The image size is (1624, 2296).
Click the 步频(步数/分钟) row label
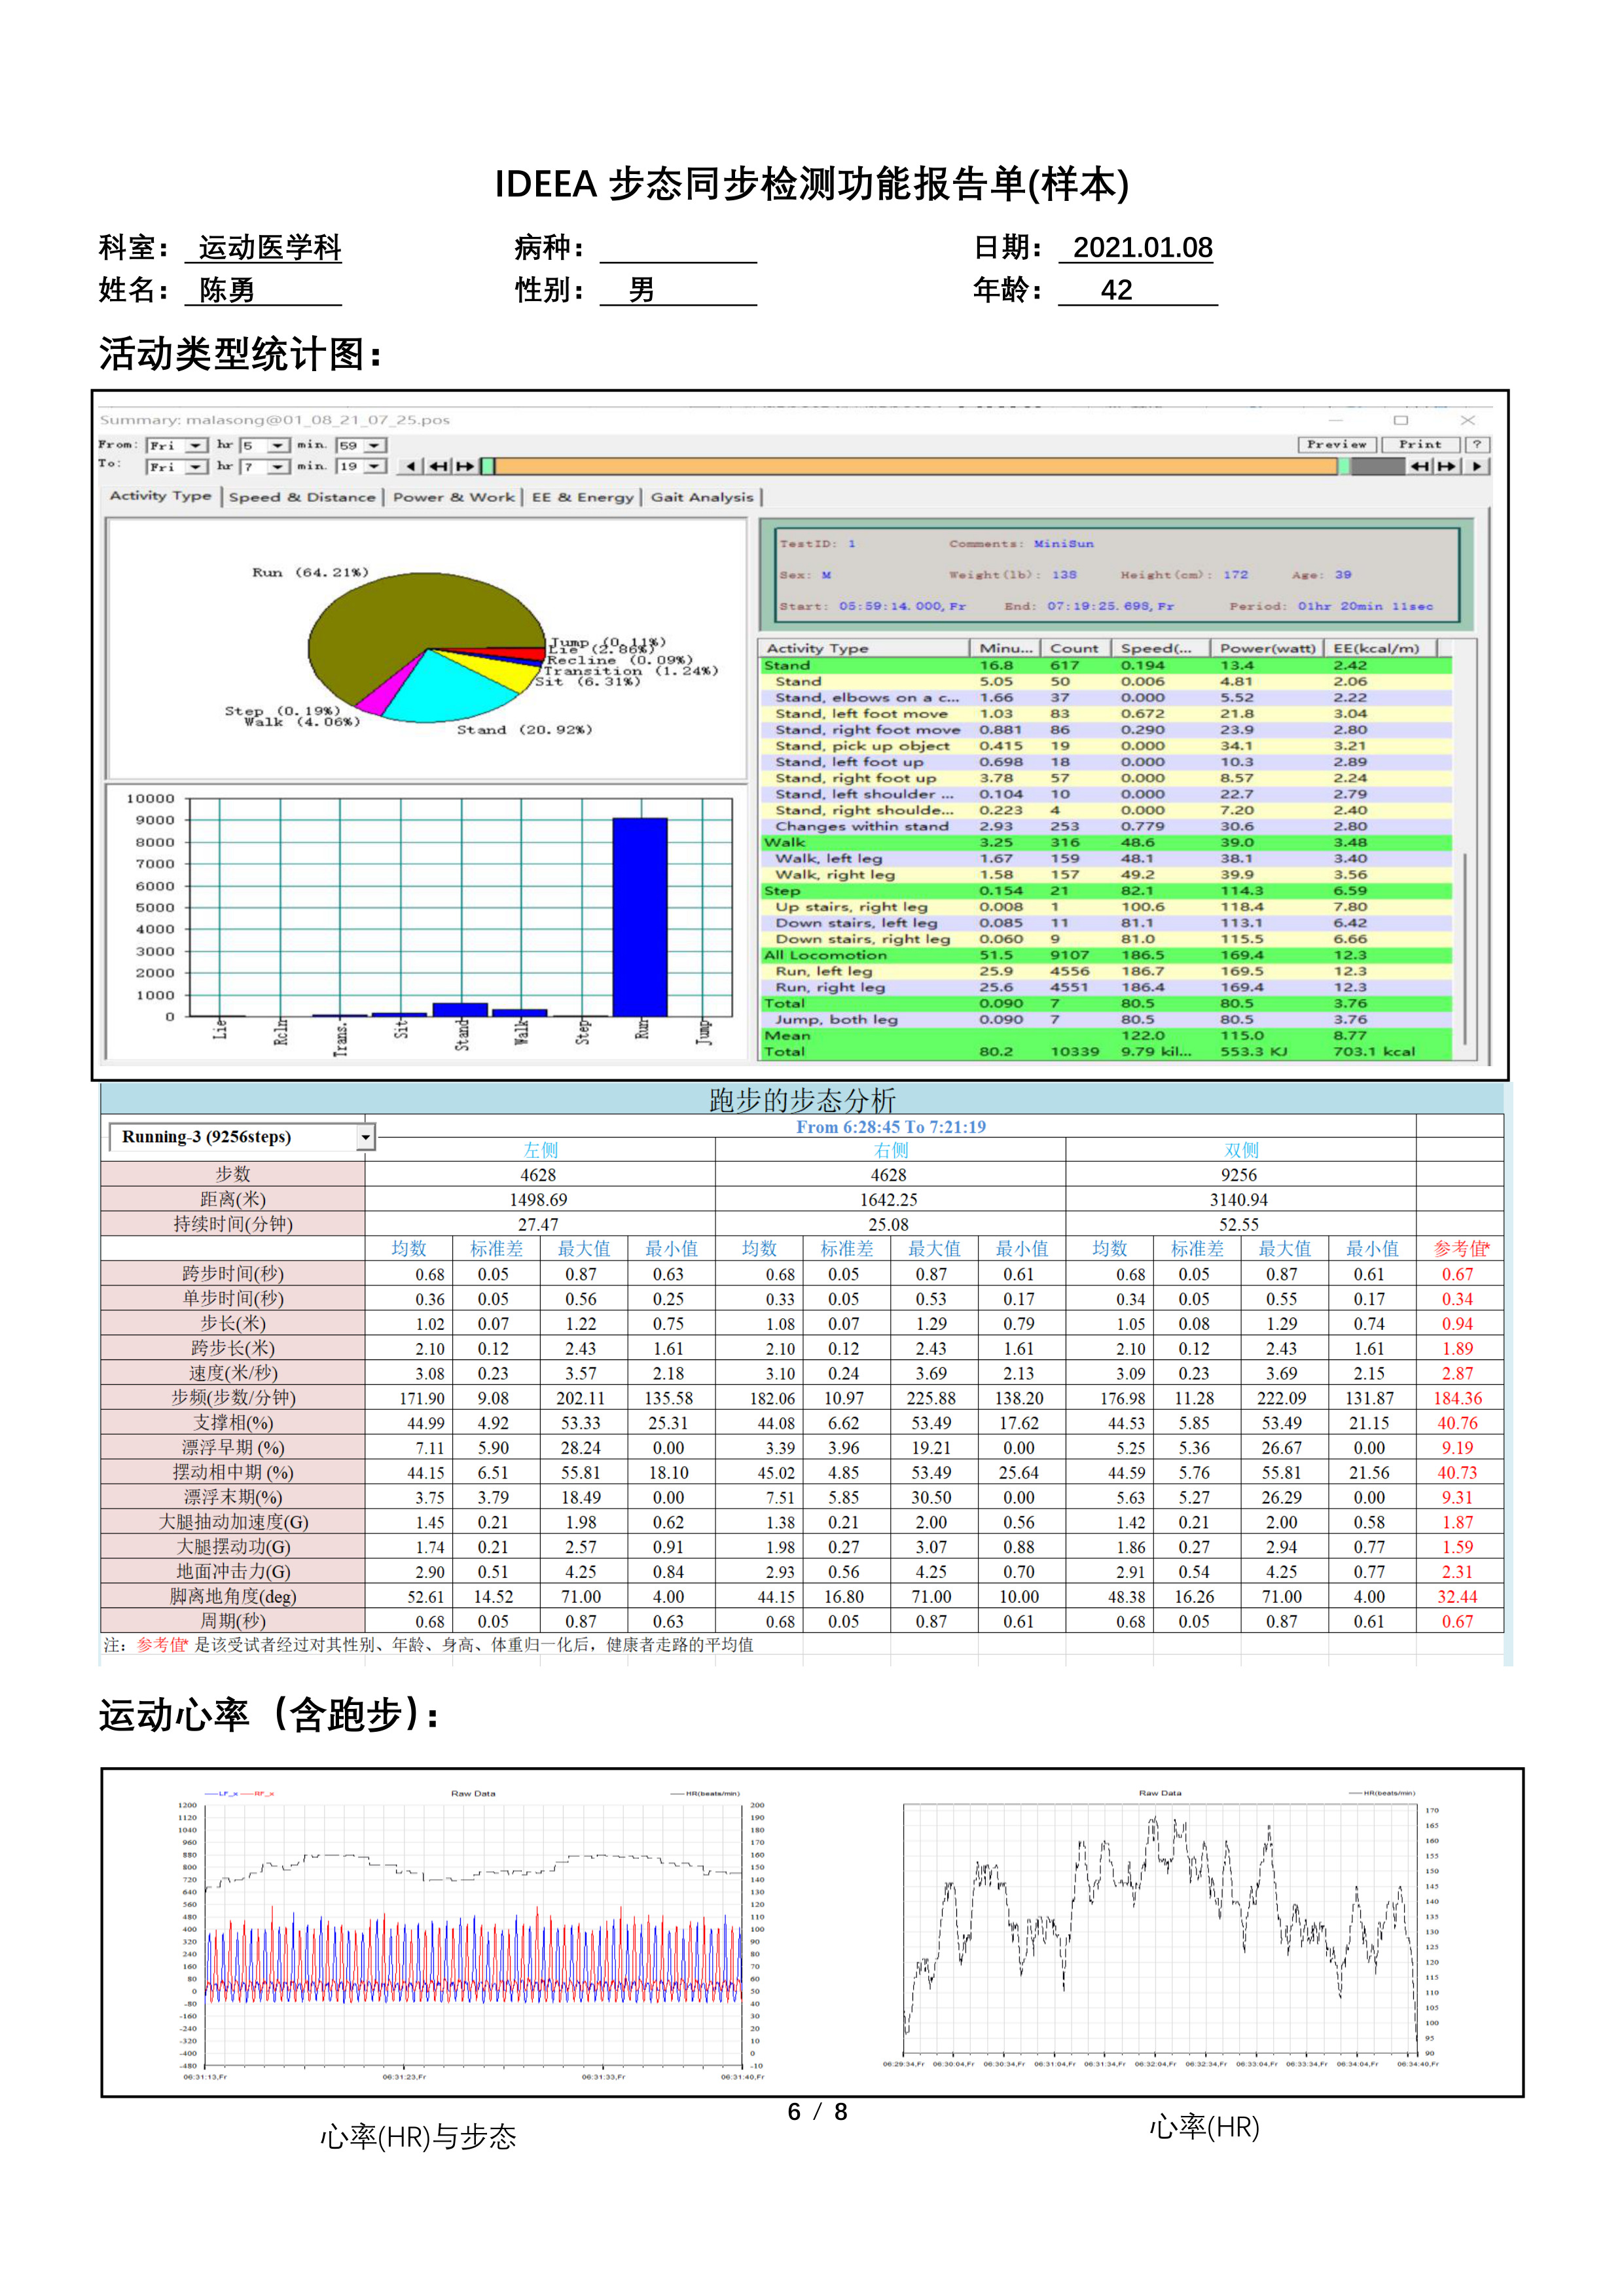coord(233,1397)
